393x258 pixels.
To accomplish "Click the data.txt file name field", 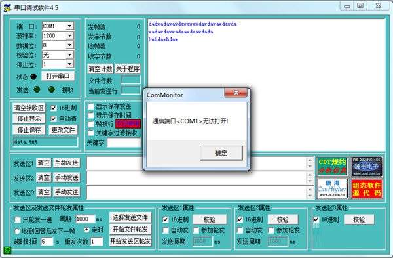I will point(45,142).
